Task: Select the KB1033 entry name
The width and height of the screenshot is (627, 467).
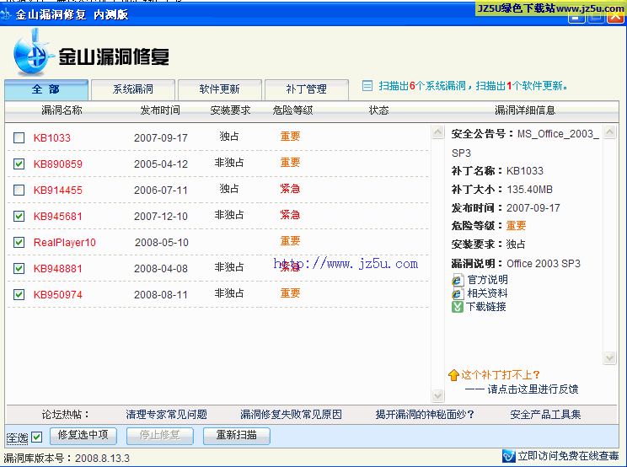Action: (x=52, y=138)
